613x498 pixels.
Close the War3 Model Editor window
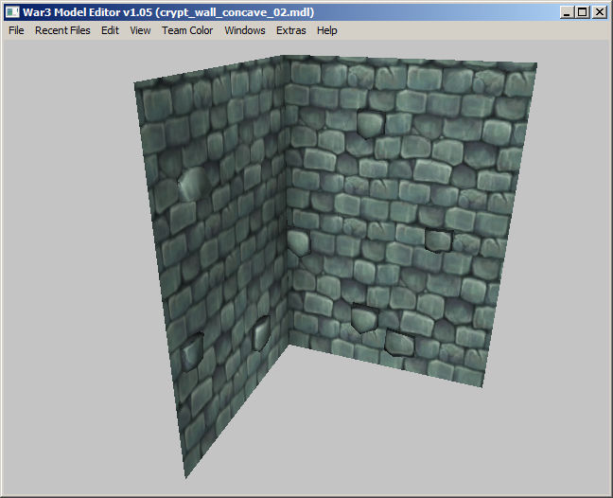[600, 12]
